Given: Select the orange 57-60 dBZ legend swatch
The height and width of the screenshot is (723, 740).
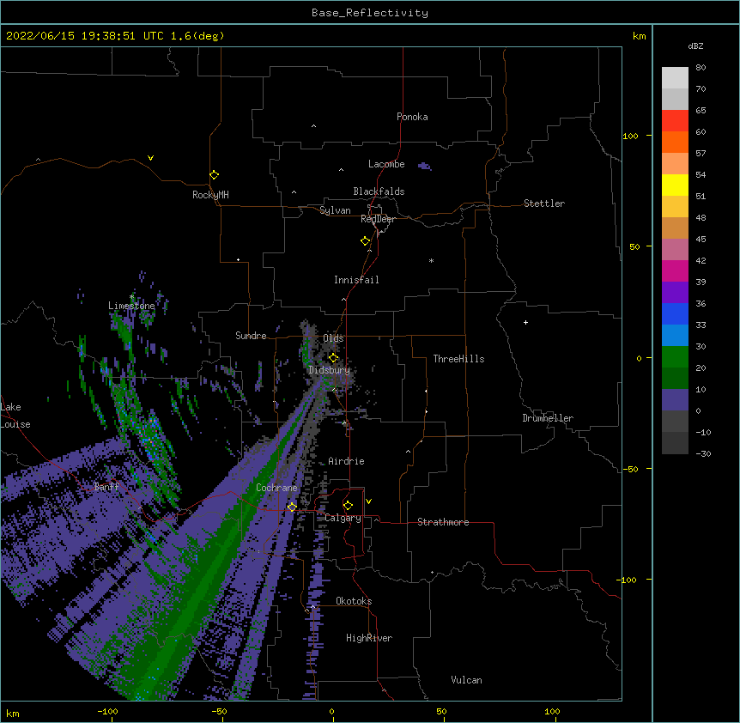Looking at the screenshot, I should (x=675, y=142).
